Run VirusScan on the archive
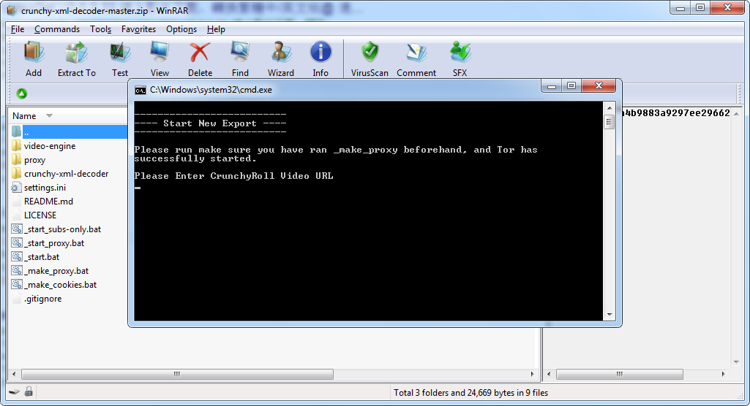The image size is (750, 406). [x=370, y=58]
